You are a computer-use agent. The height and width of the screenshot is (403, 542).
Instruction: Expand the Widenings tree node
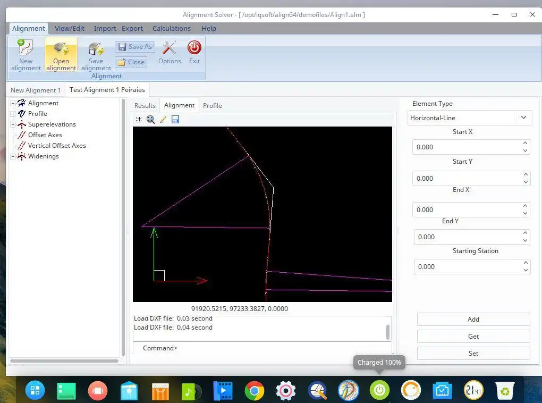tap(12, 156)
